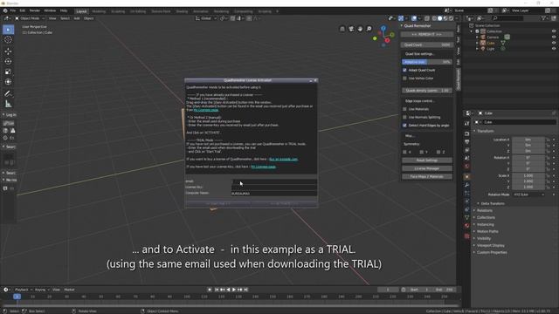Jump to the timeline start
This screenshot has height=314, width=559.
pyautogui.click(x=217, y=290)
